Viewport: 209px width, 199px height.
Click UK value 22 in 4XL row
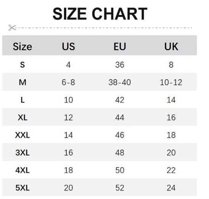coord(171,170)
